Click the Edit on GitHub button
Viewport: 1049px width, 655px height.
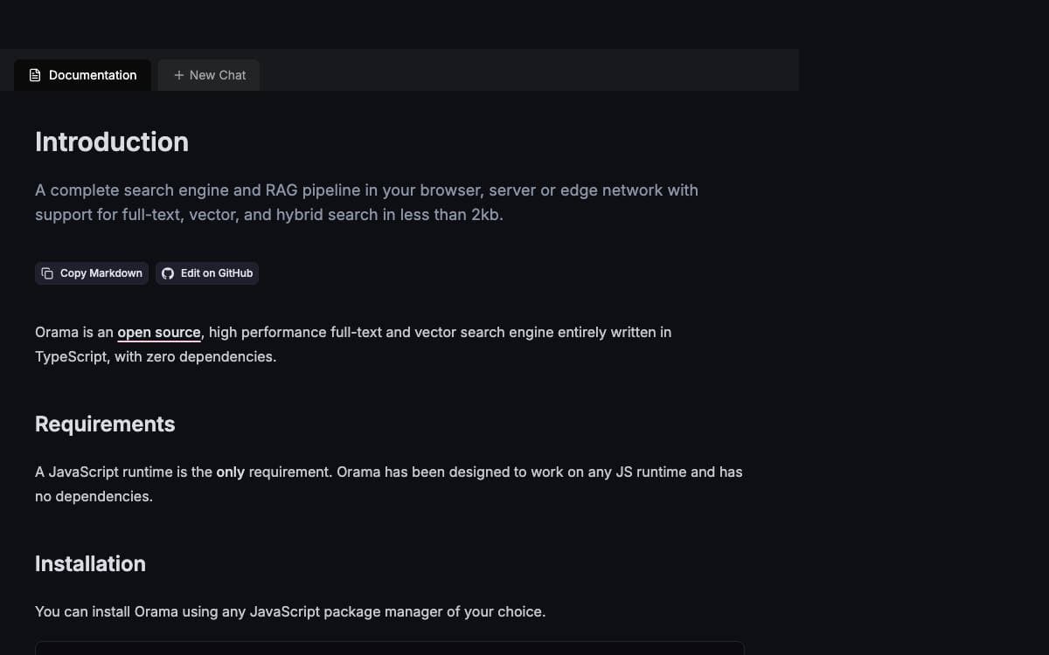point(207,273)
